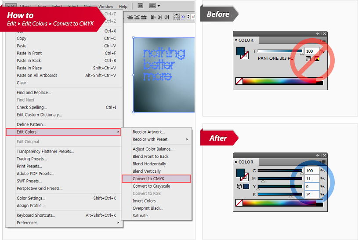This screenshot has height=240, width=358.
Task: Open the arrange documents layout dropdown
Action: point(154,6)
